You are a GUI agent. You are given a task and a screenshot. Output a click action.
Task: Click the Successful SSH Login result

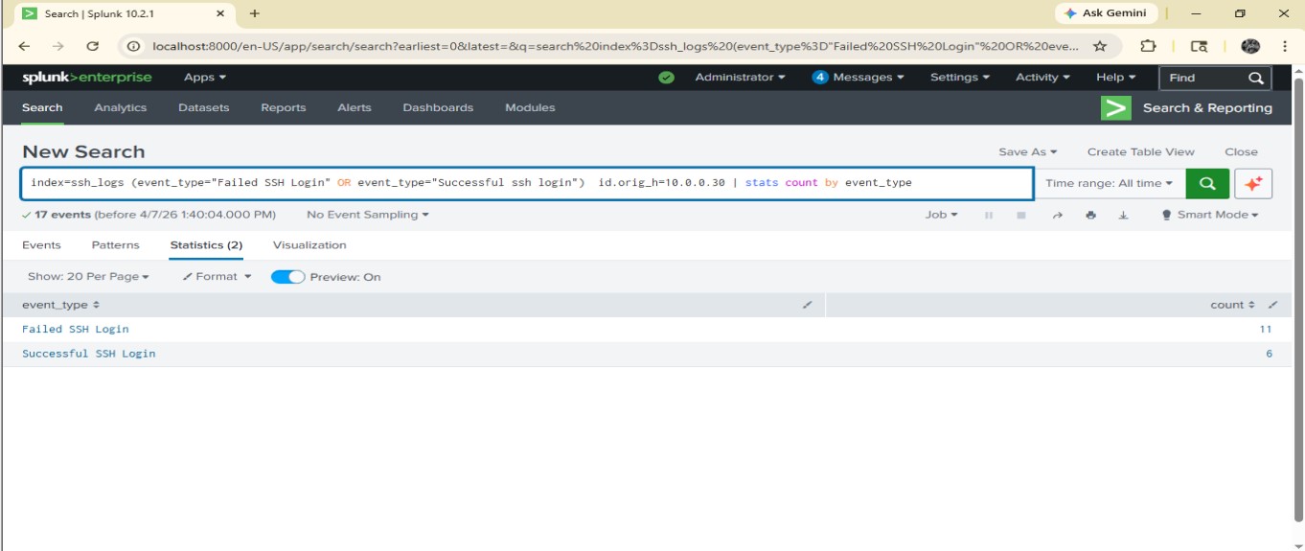pos(89,354)
